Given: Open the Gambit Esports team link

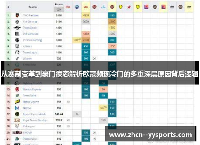Looking at the screenshot, I should click(32, 89).
